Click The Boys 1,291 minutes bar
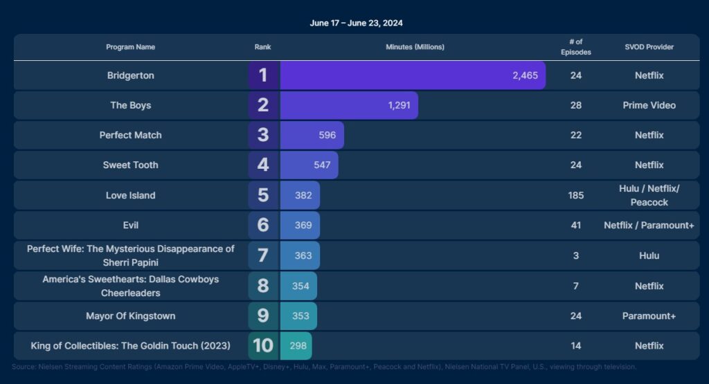This screenshot has width=709, height=384. tap(349, 105)
